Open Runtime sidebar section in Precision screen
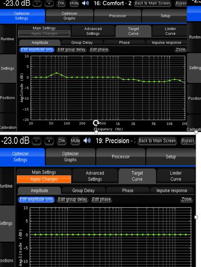Viewport: 201px width, 267px height. [7, 186]
